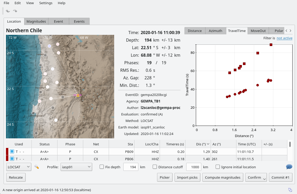Switch to the Magnitudes tab

(36, 22)
